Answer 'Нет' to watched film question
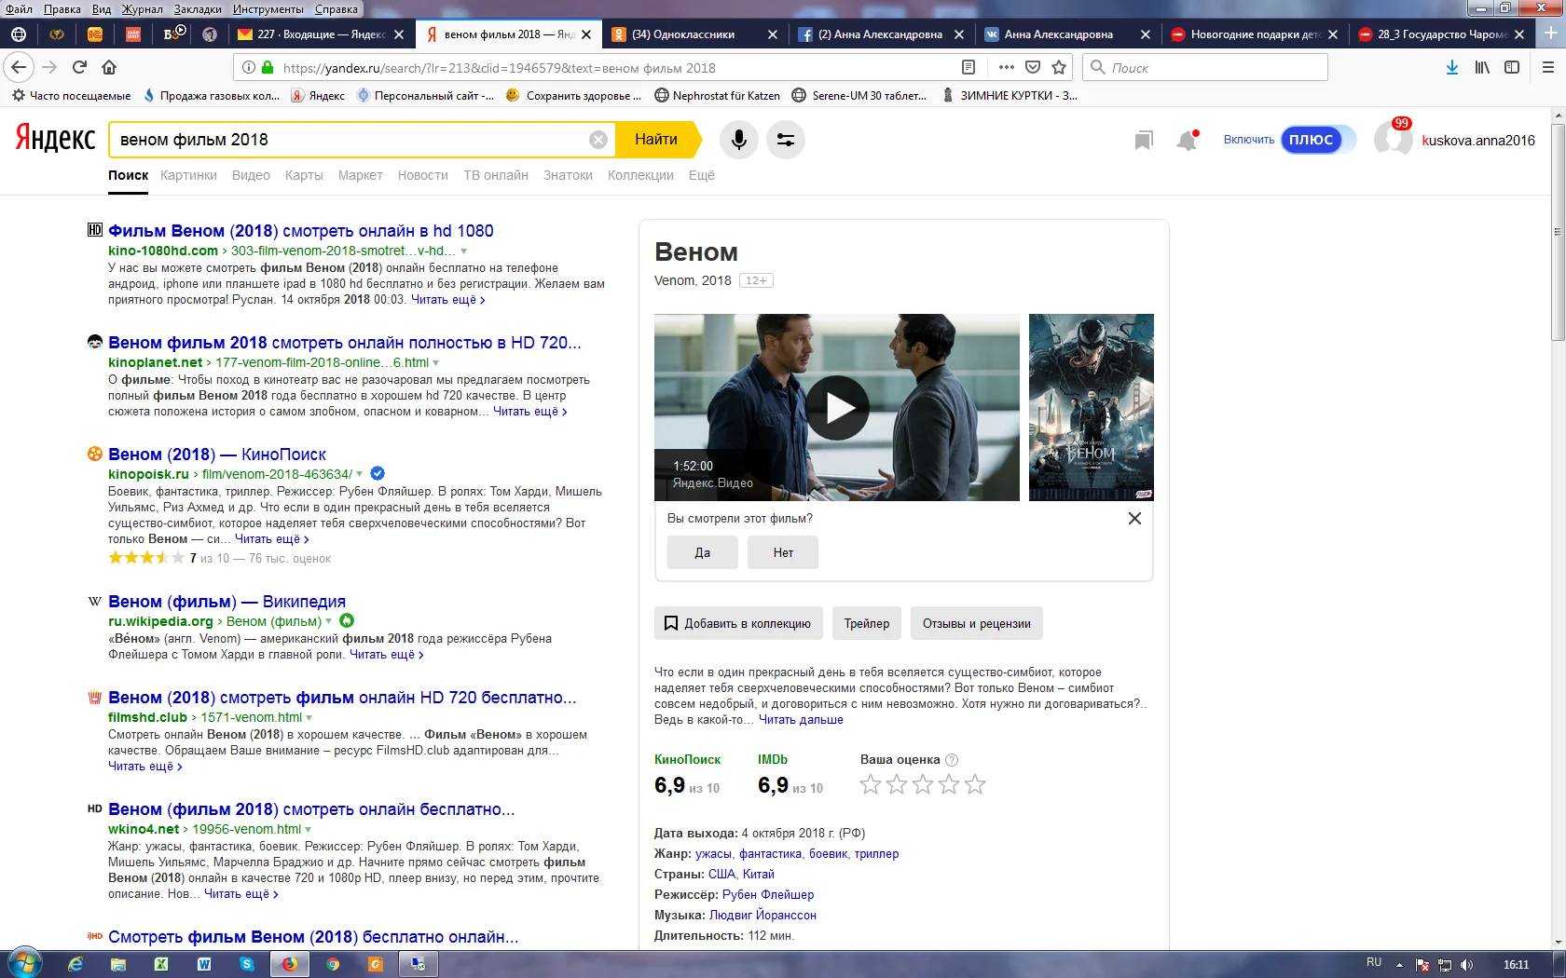This screenshot has width=1566, height=978. tap(783, 552)
